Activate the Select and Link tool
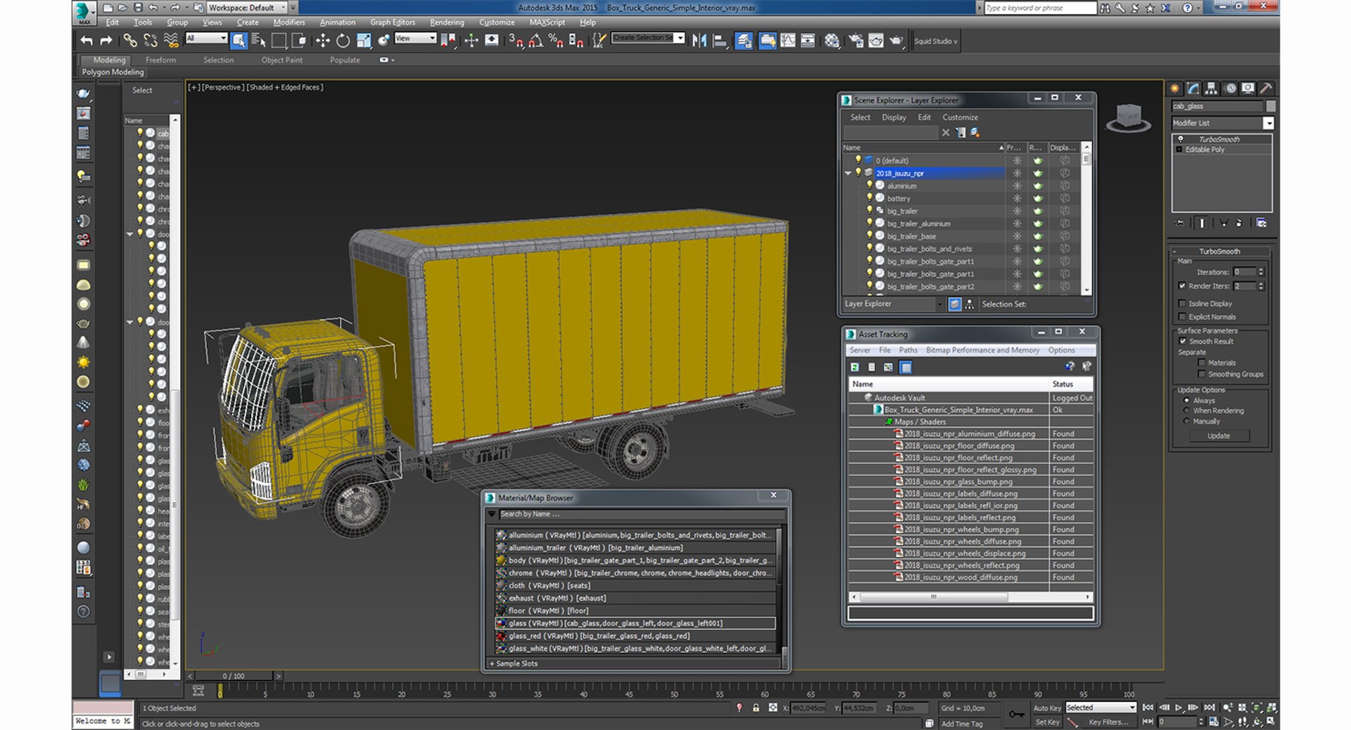This screenshot has width=1351, height=730. click(x=130, y=41)
